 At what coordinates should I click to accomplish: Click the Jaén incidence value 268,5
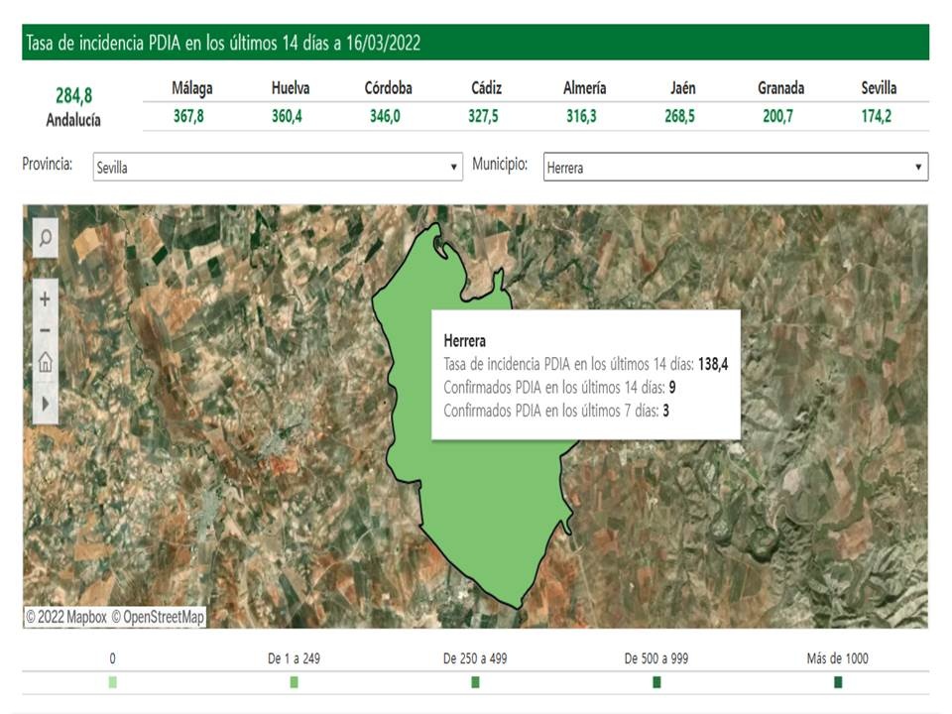tap(682, 116)
